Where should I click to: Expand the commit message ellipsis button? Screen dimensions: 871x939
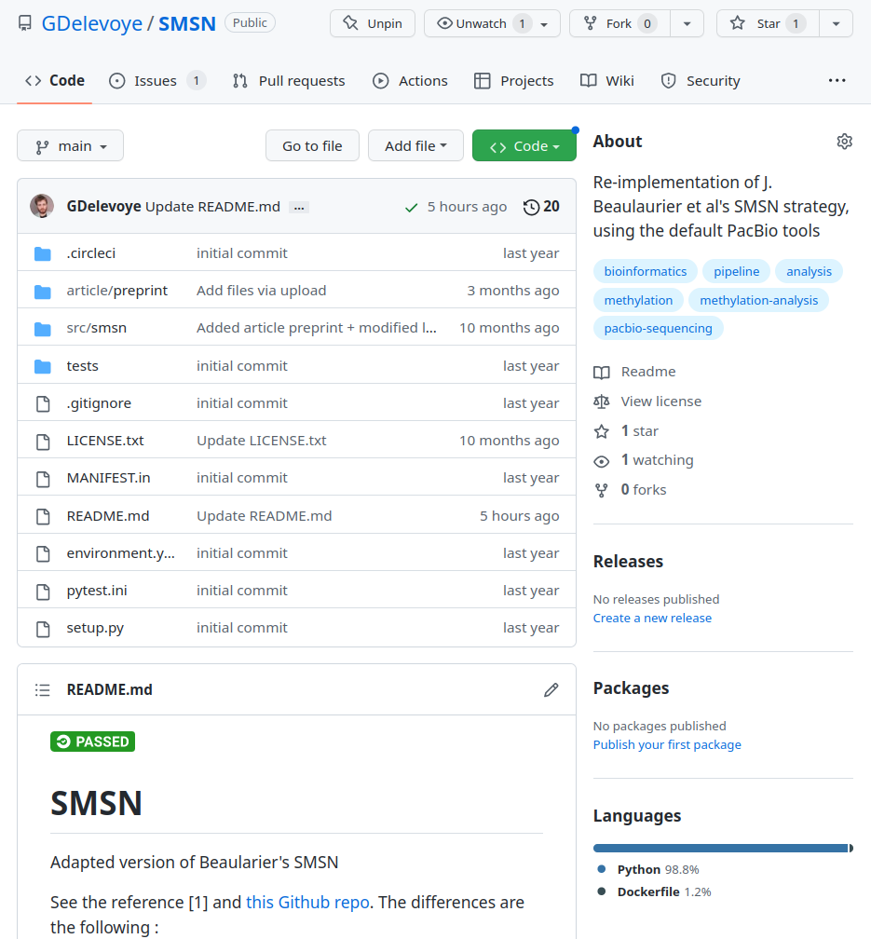299,207
